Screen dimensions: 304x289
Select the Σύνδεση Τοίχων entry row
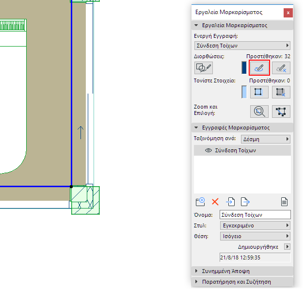242,150
